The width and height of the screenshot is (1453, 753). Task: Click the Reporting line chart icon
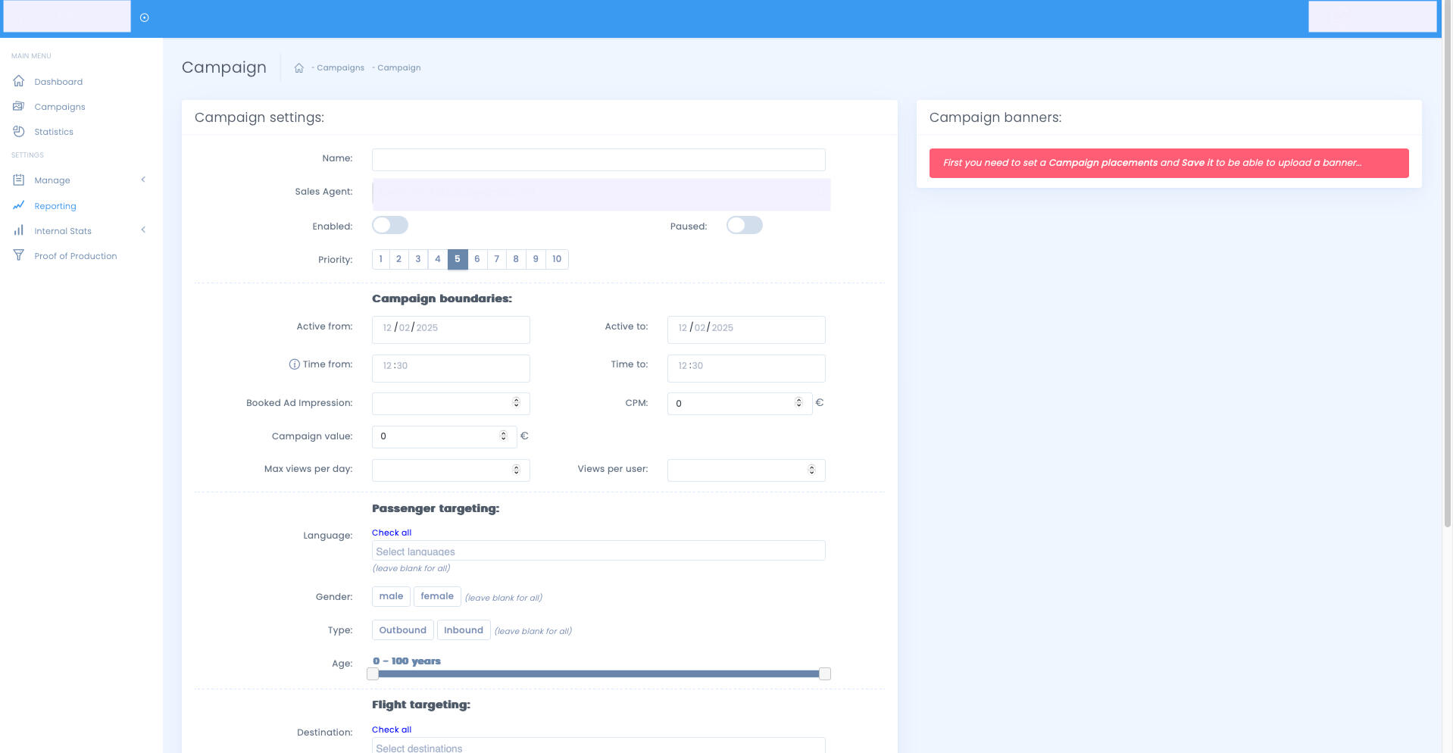[19, 205]
